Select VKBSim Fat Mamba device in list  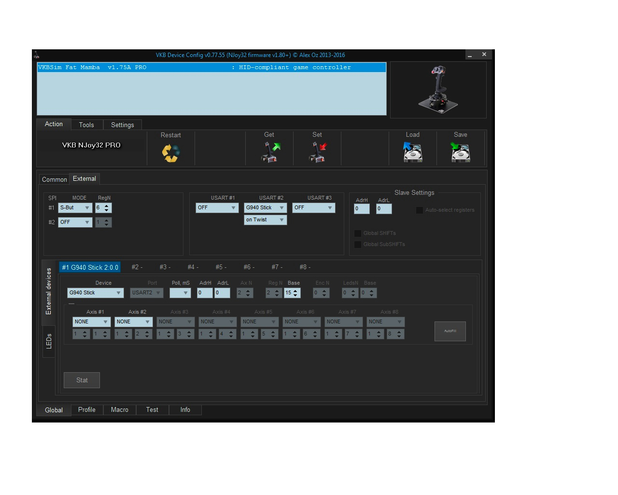click(x=211, y=68)
